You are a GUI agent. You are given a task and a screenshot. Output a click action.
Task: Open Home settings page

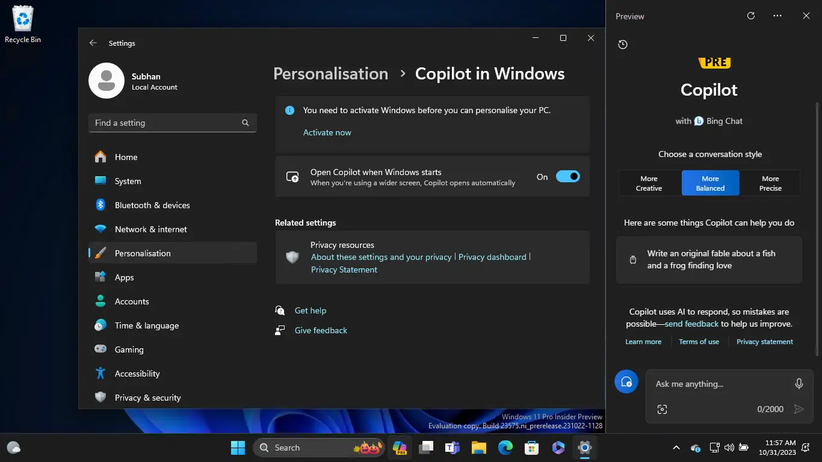coord(172,157)
